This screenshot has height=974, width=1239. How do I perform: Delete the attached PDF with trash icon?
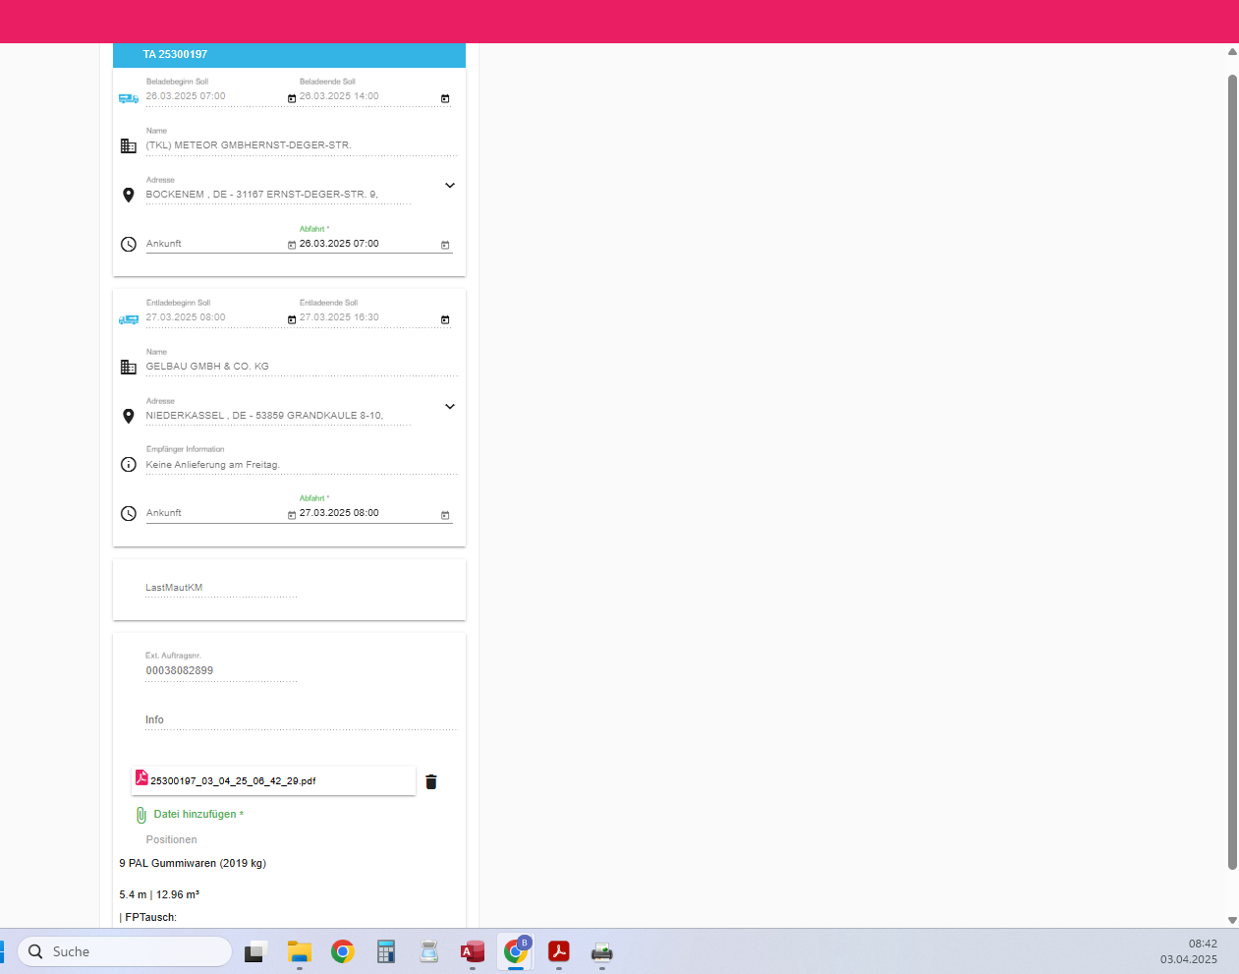point(431,782)
